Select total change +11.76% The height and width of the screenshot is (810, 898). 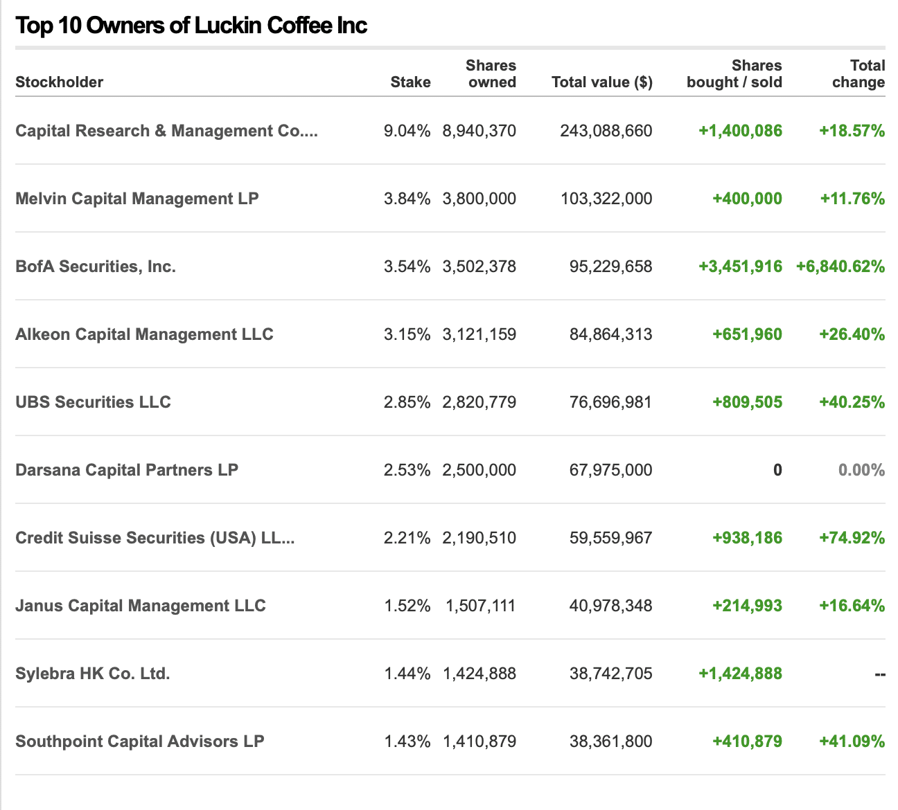pos(853,199)
